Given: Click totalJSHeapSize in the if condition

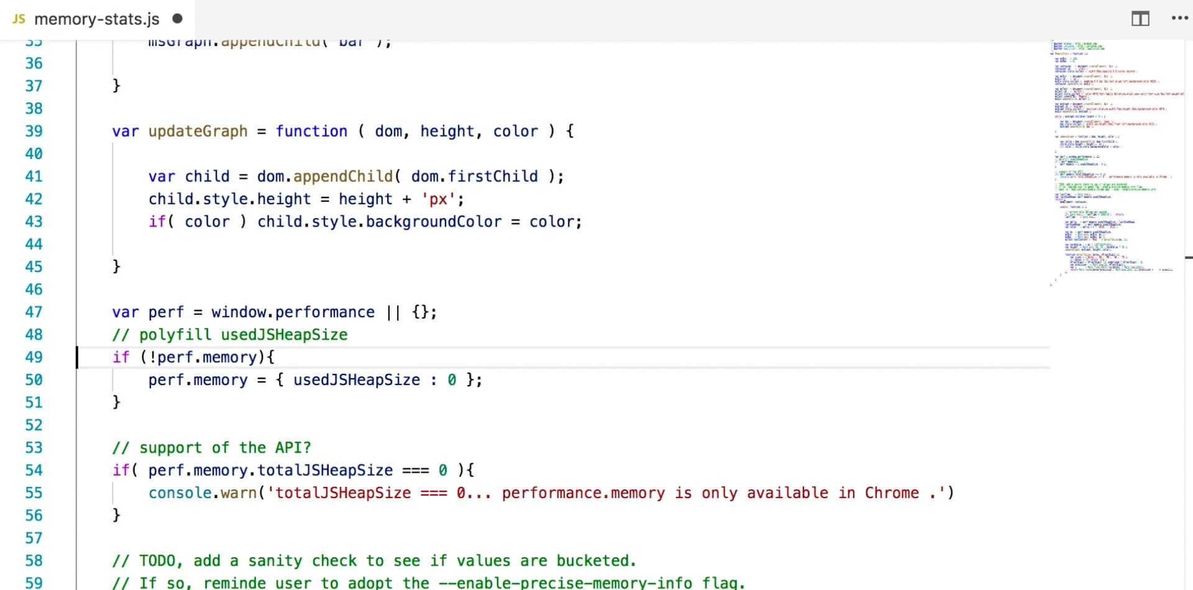Looking at the screenshot, I should [325, 470].
